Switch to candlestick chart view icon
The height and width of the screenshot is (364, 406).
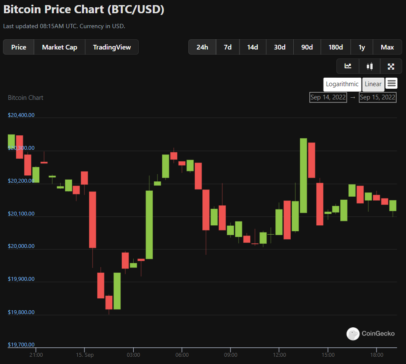(369, 66)
